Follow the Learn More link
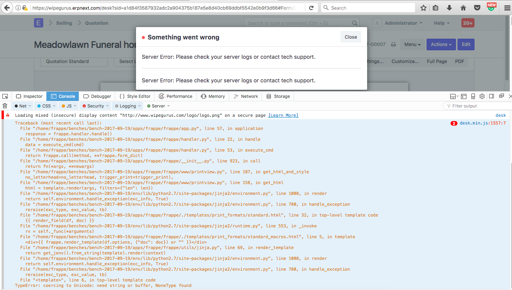The width and height of the screenshot is (512, 290). (283, 115)
